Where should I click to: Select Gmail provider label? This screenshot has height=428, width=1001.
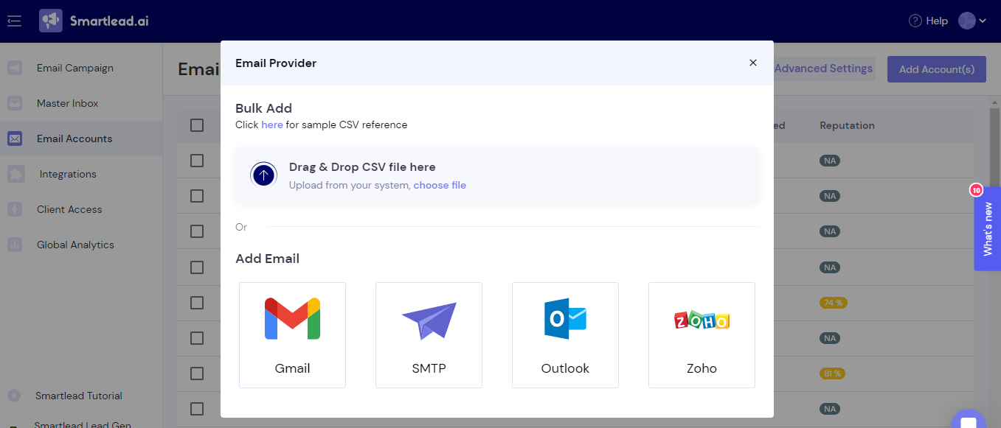(x=292, y=368)
